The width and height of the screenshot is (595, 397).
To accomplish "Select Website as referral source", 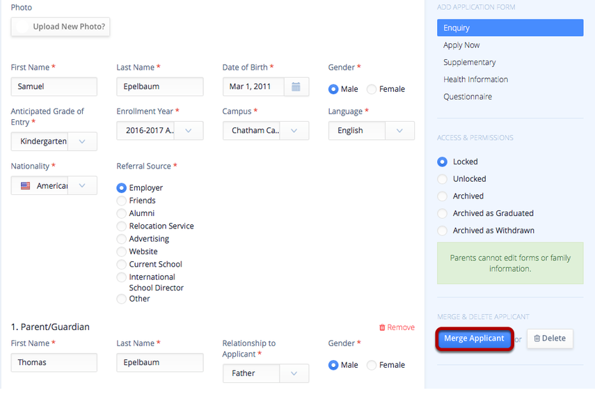I will pyautogui.click(x=122, y=251).
